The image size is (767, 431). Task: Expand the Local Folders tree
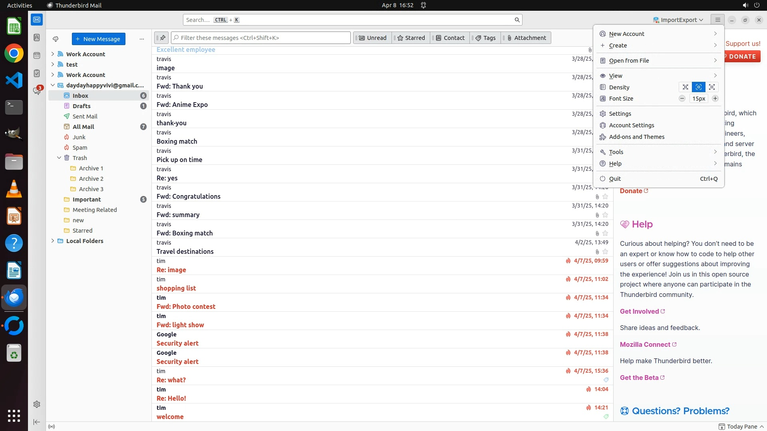coord(52,241)
